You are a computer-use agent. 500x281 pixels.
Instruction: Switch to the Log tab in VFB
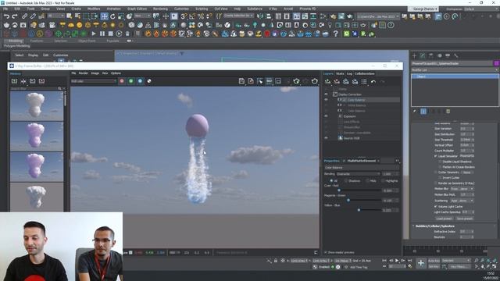pos(349,73)
